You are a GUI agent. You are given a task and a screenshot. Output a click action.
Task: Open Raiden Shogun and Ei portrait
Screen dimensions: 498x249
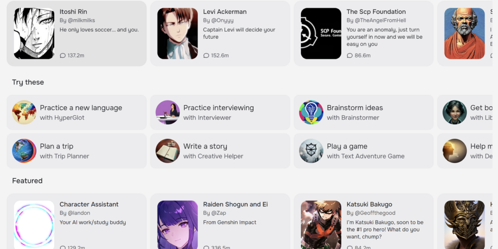click(x=177, y=224)
